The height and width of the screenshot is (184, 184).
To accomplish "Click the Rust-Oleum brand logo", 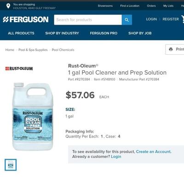I will click(19, 69).
